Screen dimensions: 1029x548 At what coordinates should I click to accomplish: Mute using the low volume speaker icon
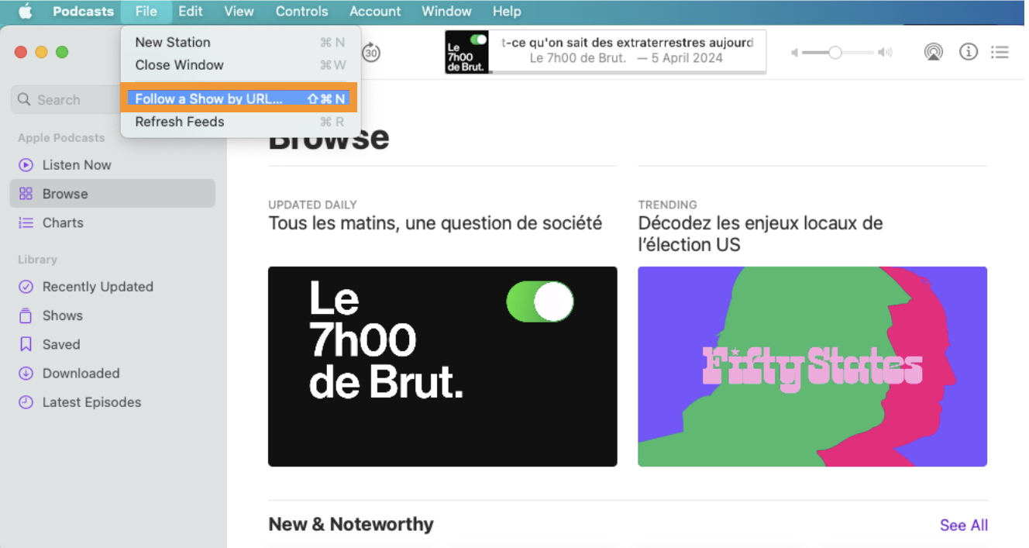click(x=794, y=53)
